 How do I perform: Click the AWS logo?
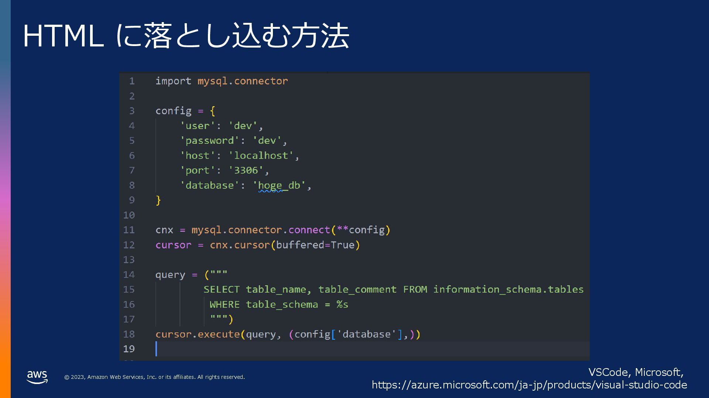pyautogui.click(x=37, y=377)
